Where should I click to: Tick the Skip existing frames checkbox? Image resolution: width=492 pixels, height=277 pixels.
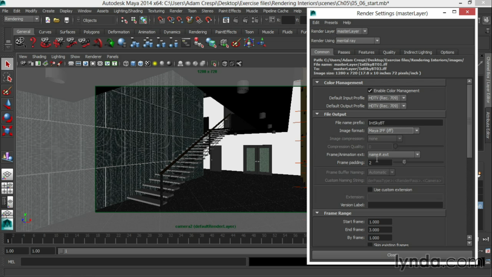[x=370, y=245]
